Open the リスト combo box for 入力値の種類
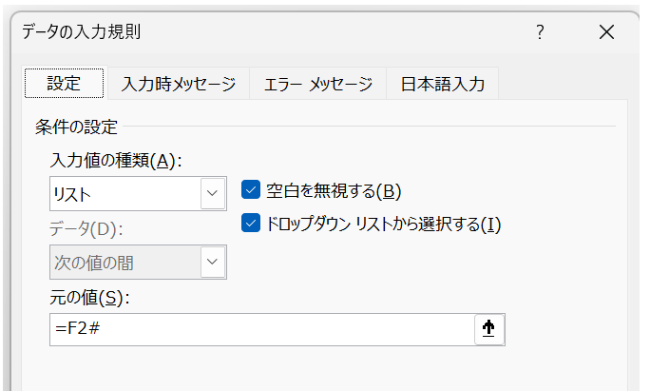The height and width of the screenshot is (391, 650). [138, 193]
